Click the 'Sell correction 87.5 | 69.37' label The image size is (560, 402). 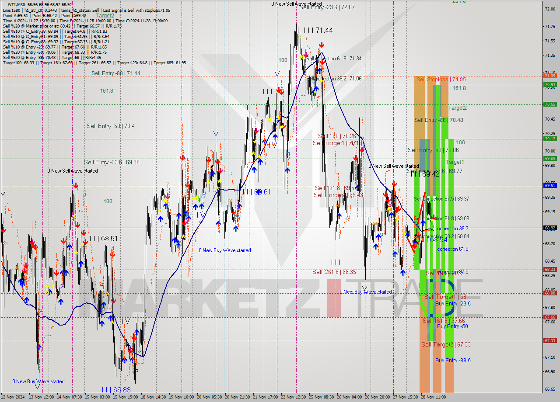pos(441,198)
